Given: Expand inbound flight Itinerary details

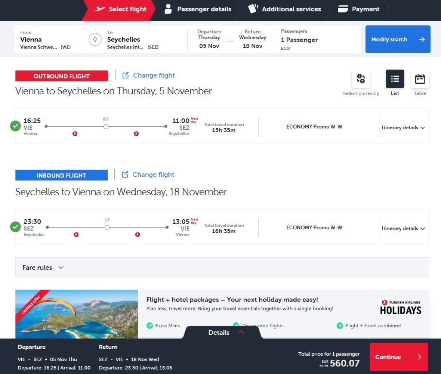Looking at the screenshot, I should tap(403, 229).
